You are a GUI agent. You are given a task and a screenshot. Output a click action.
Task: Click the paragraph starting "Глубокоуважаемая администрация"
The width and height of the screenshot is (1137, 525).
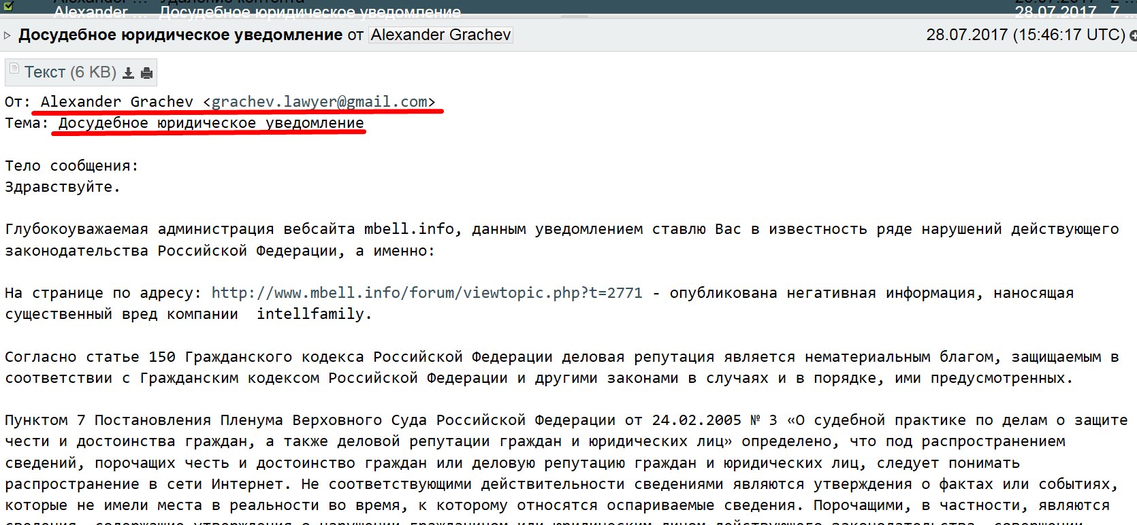click(562, 240)
